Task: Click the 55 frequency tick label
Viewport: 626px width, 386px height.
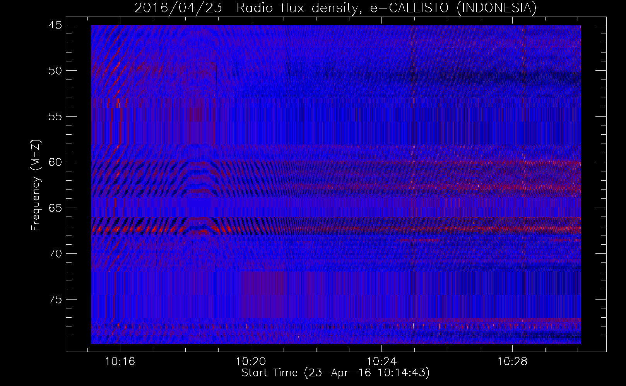Action: point(55,117)
